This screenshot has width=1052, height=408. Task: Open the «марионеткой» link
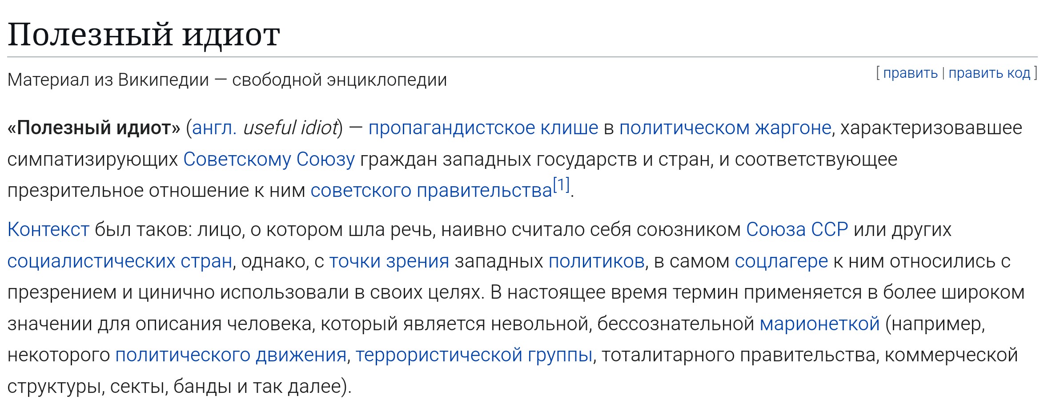819,324
